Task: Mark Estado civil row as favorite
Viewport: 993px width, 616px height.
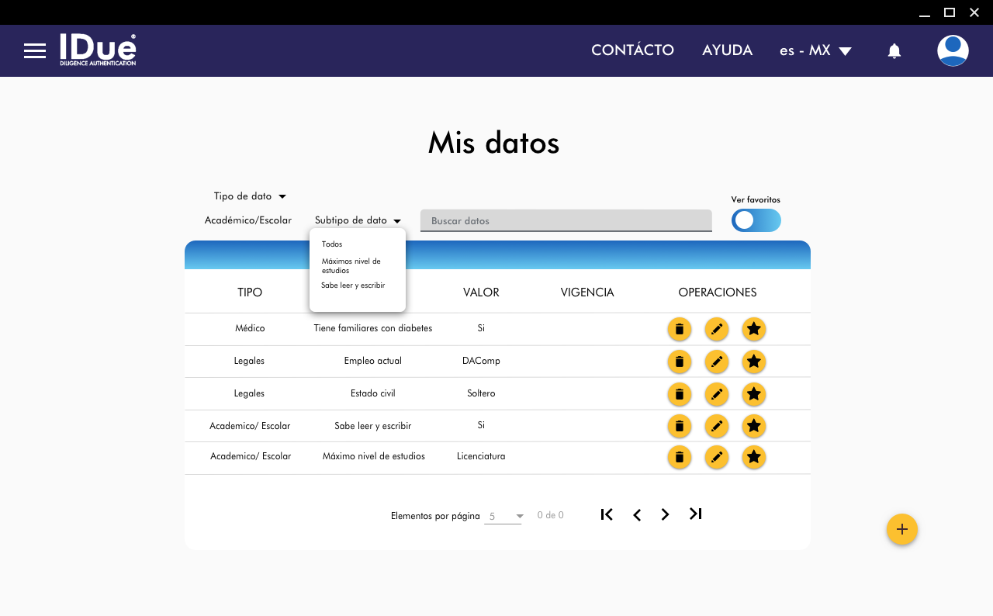Action: 753,394
